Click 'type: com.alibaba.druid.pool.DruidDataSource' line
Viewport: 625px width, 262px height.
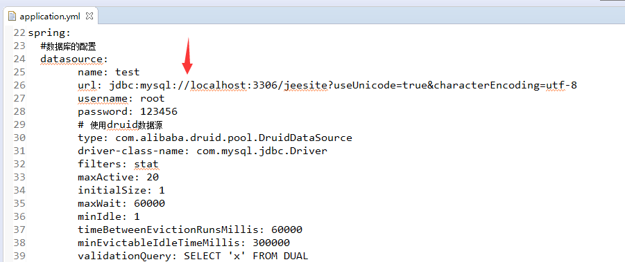215,138
